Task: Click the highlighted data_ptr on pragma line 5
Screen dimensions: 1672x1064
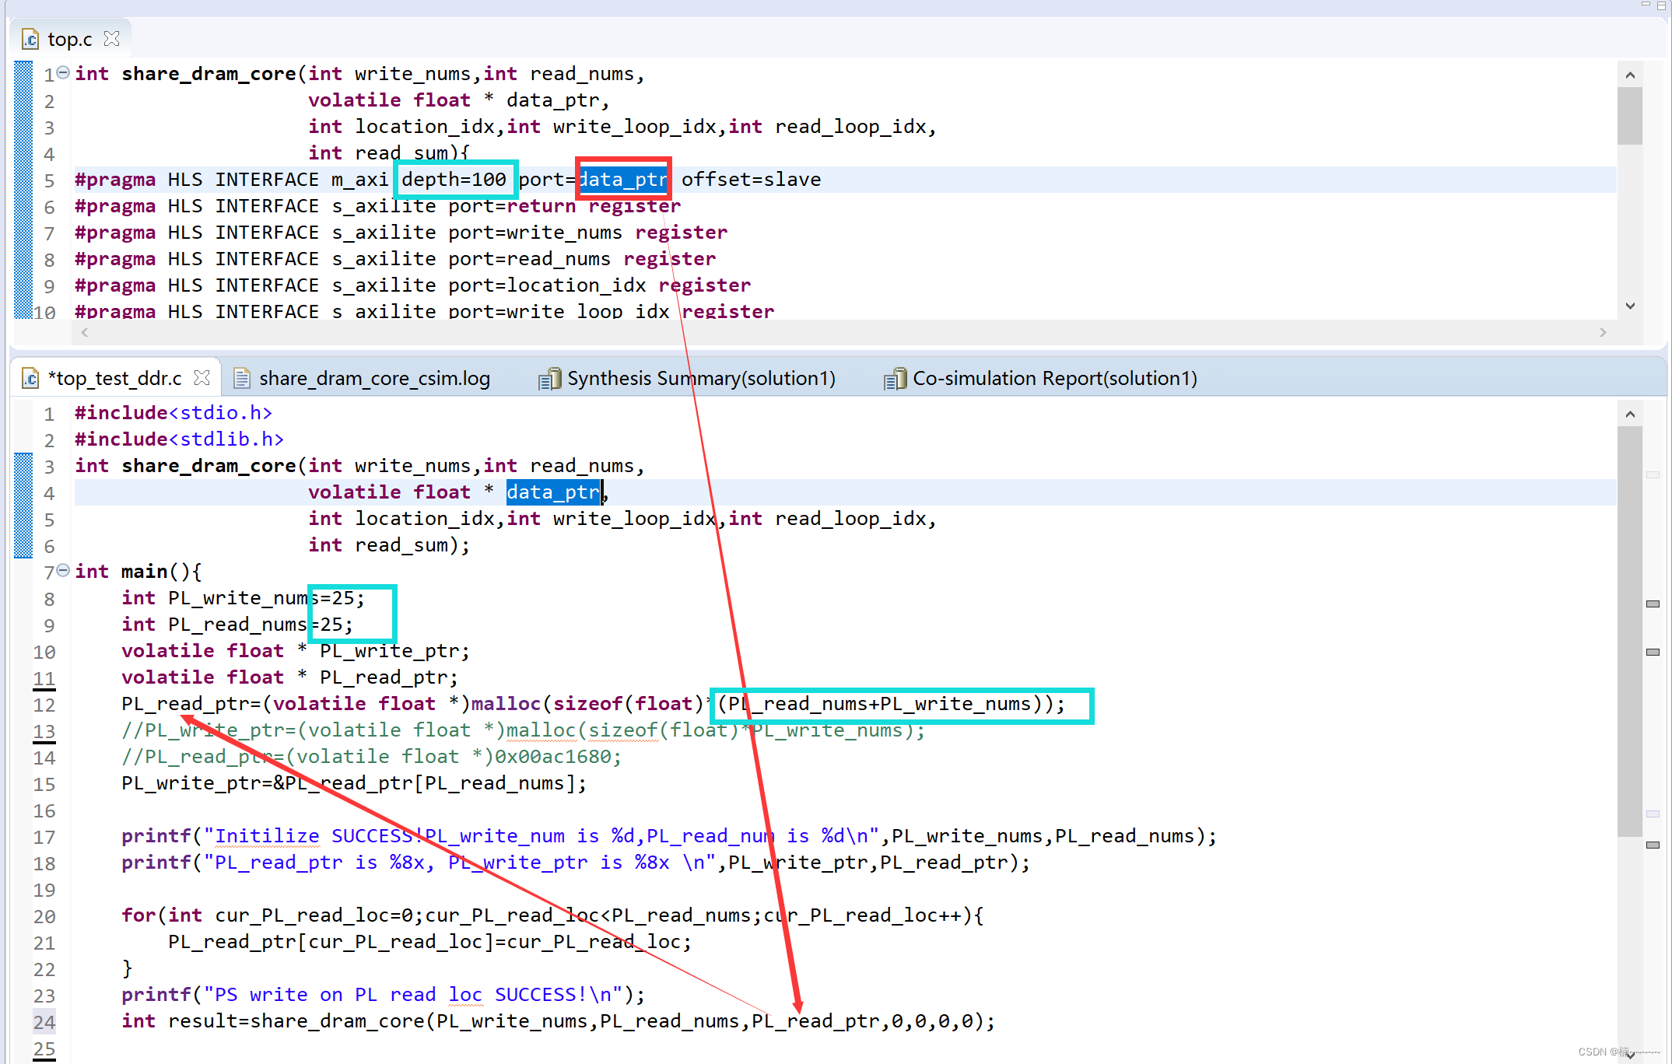Action: click(623, 180)
